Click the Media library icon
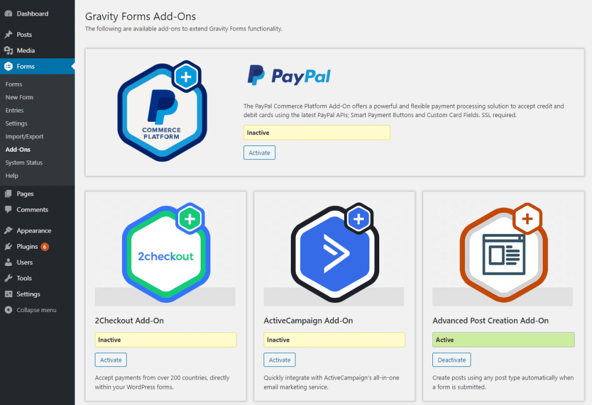This screenshot has width=592, height=405. click(x=8, y=51)
